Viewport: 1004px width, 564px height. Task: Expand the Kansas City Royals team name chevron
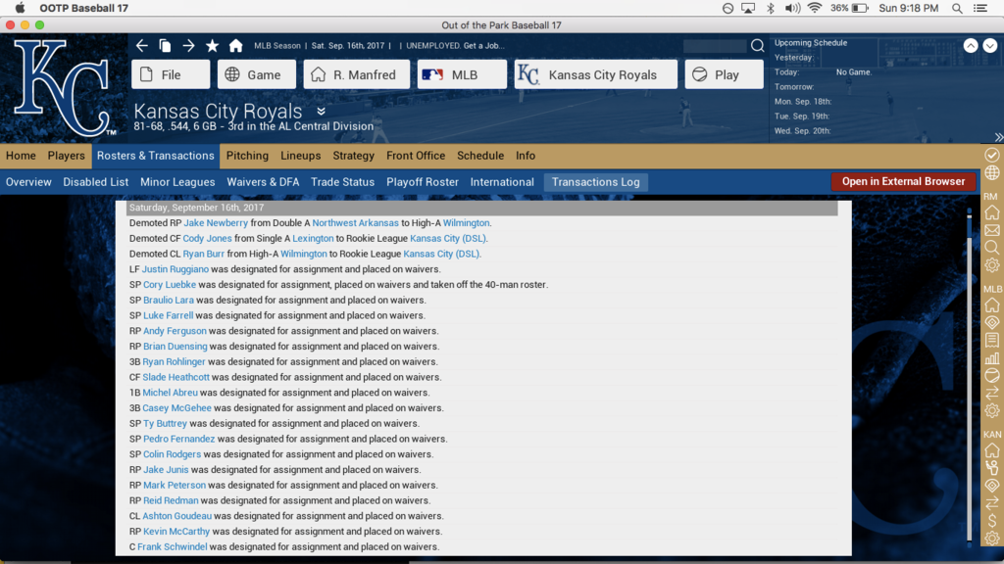[321, 112]
